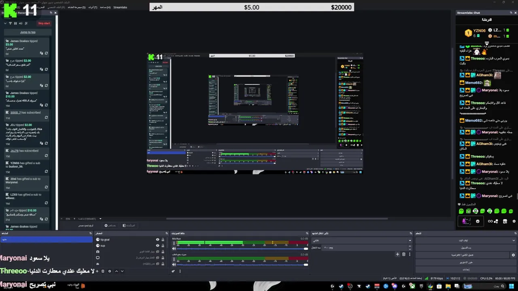This screenshot has width=518, height=291.
Task: Click the start virtual camera button
Action: pyautogui.click(x=462, y=255)
